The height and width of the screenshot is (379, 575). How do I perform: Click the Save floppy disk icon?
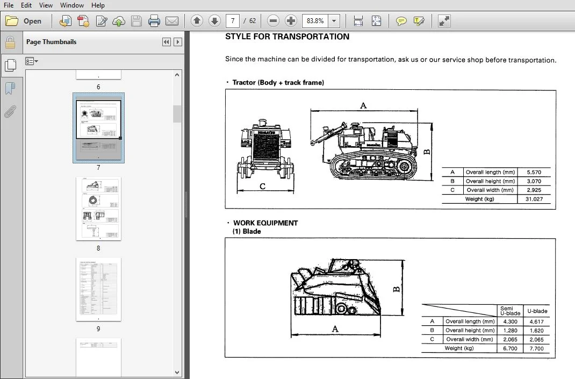[x=136, y=21]
